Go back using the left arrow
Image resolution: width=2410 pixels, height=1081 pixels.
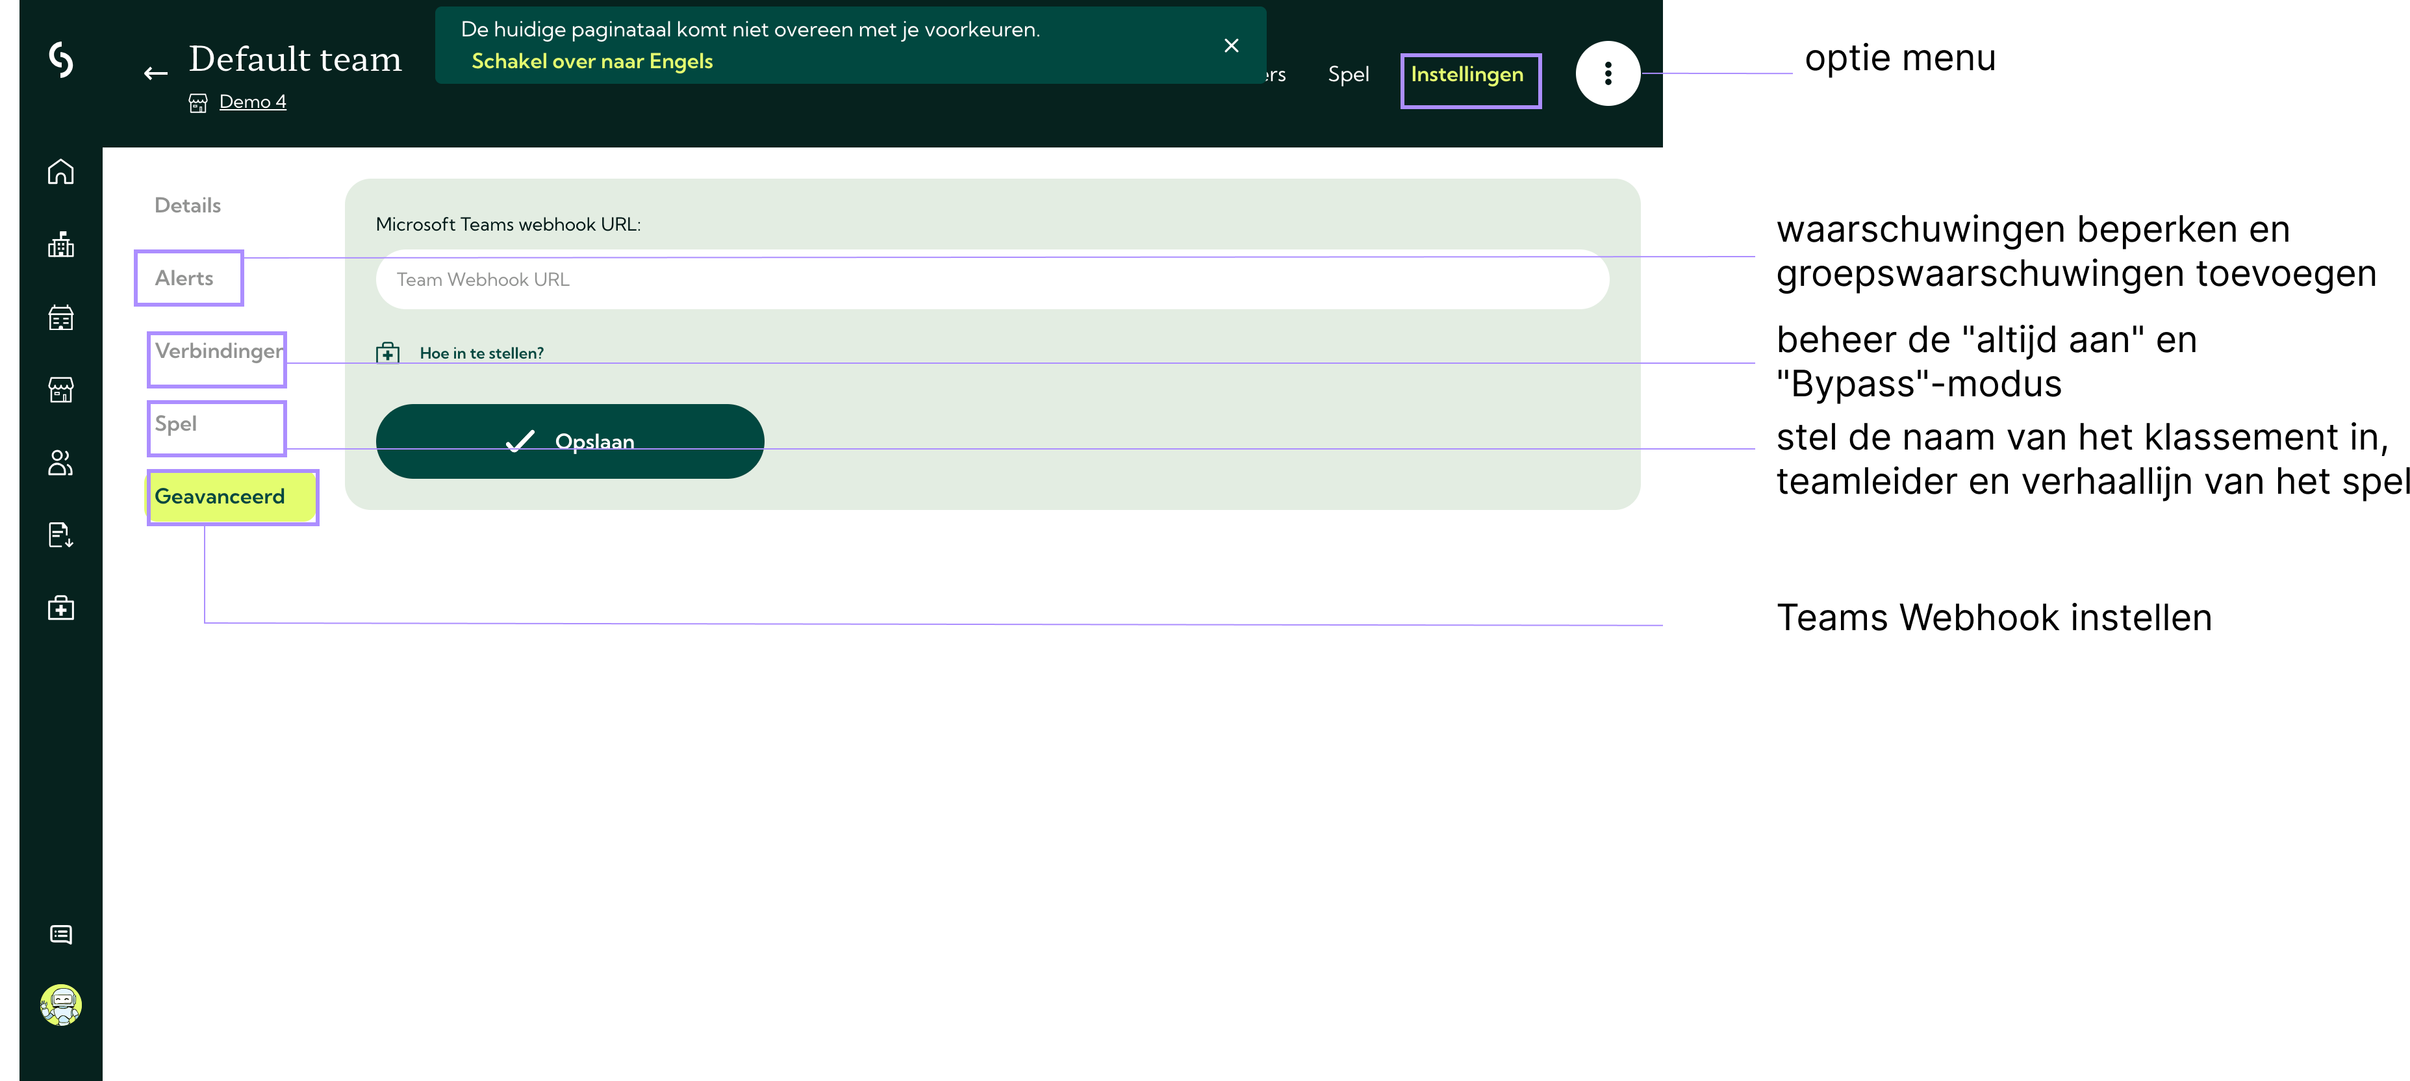pos(155,73)
